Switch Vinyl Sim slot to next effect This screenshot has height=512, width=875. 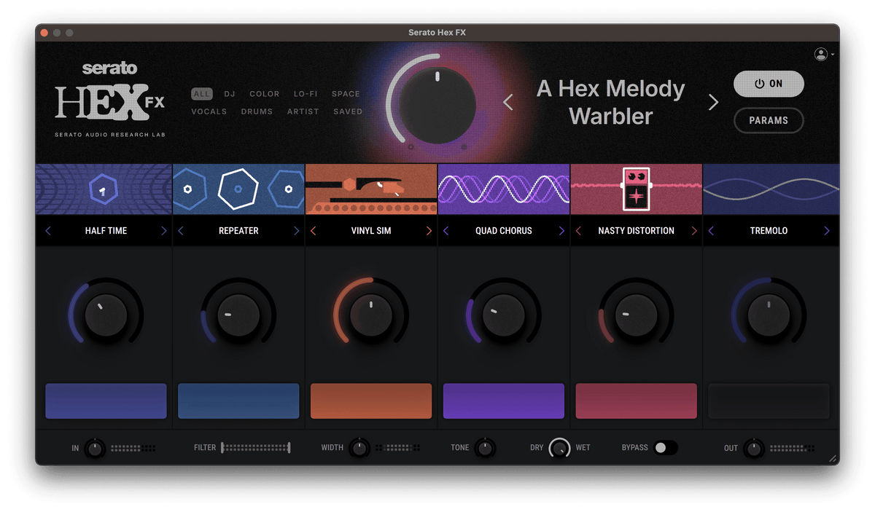point(429,231)
